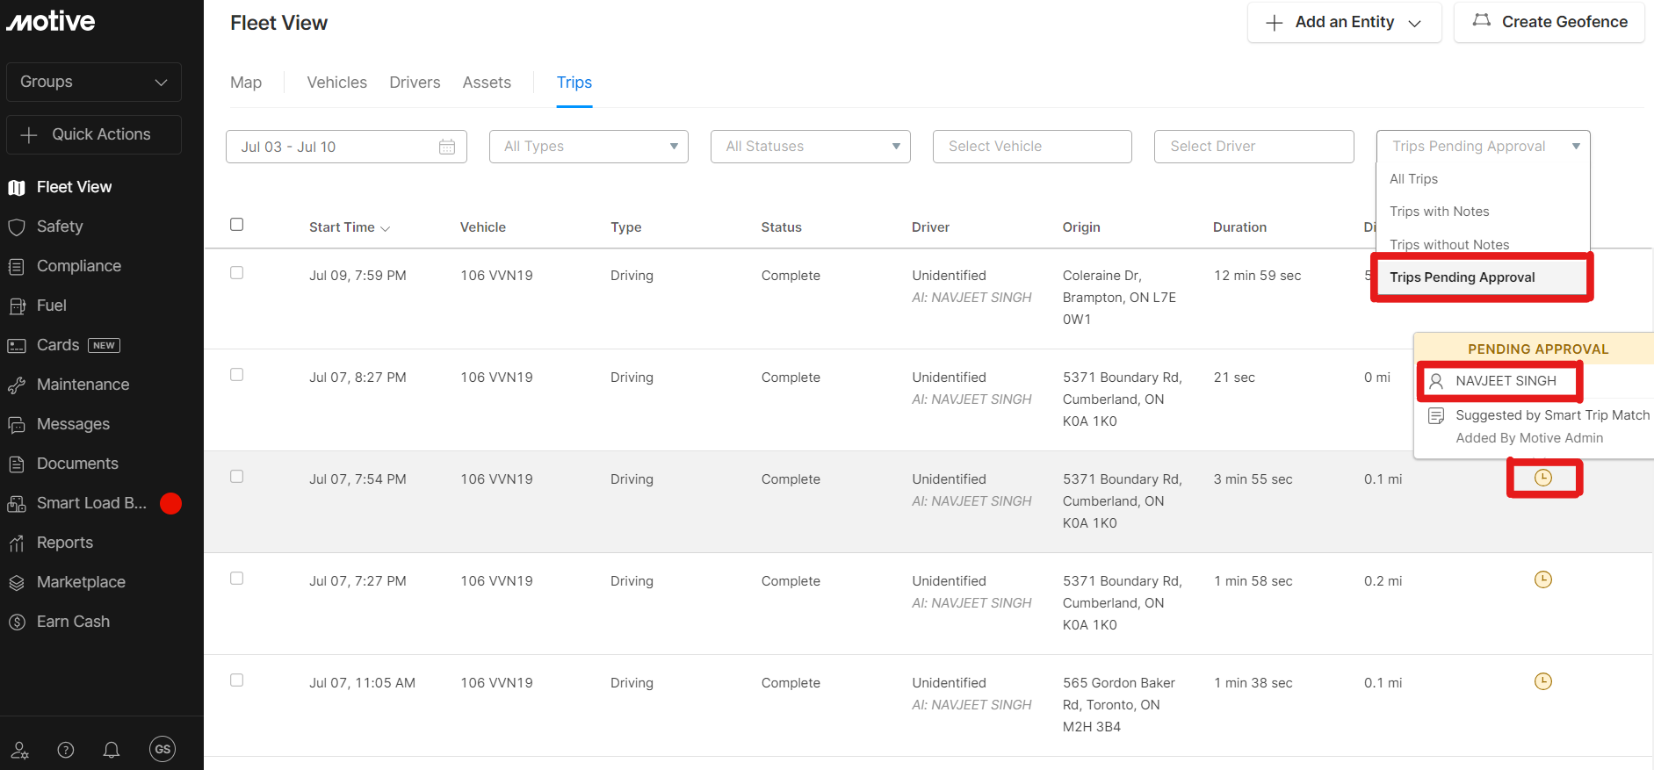1654x770 pixels.
Task: Open Documents icon in sidebar
Action: 17,464
